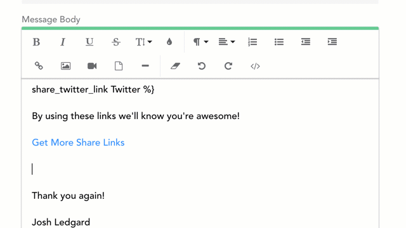
Task: Open the Get More Share Links link
Action: 78,142
